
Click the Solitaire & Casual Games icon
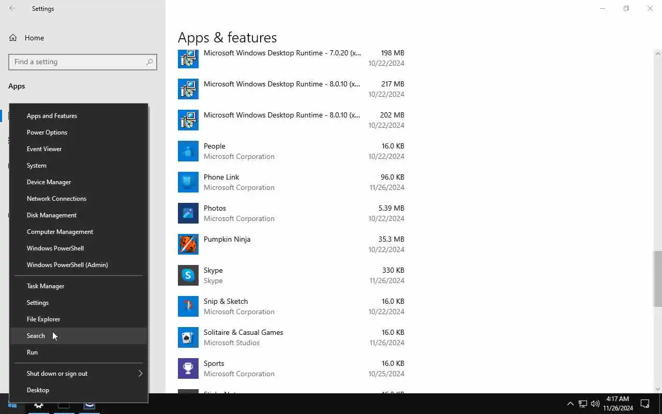pos(188,337)
